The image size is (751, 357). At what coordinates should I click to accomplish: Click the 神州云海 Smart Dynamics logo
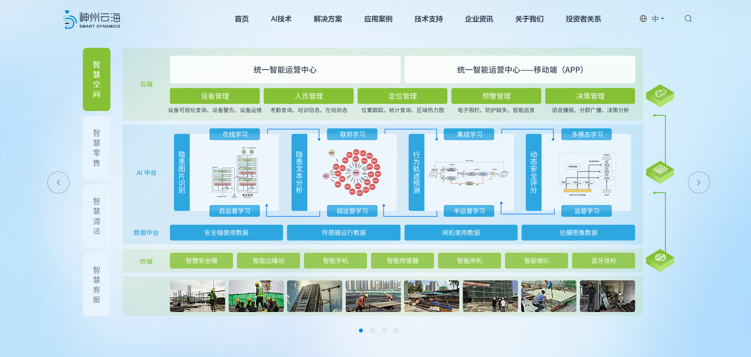92,19
